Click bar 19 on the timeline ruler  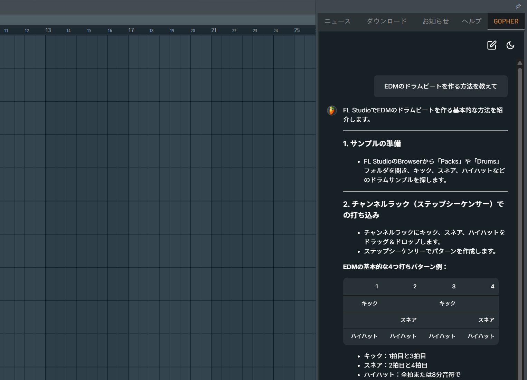coord(172,31)
